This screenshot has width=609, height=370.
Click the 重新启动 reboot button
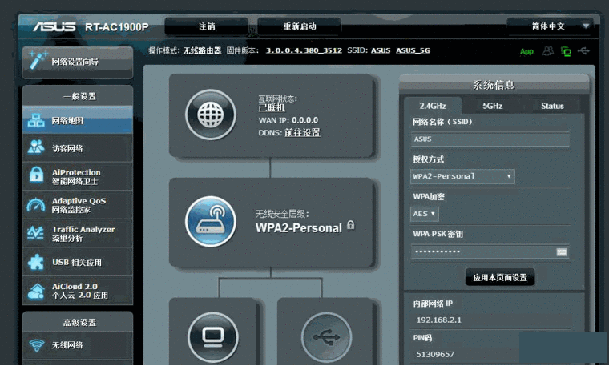(300, 26)
